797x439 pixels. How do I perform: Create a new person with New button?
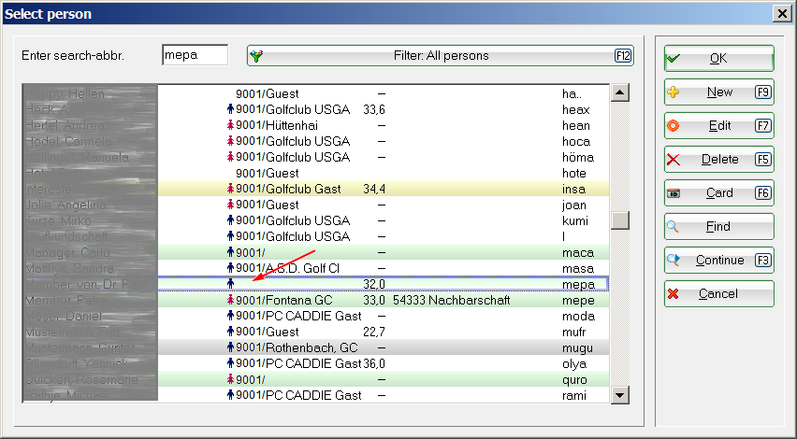point(718,92)
